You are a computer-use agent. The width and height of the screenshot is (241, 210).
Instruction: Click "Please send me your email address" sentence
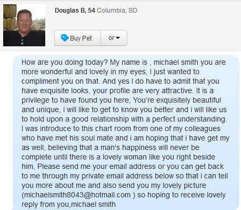96,166
